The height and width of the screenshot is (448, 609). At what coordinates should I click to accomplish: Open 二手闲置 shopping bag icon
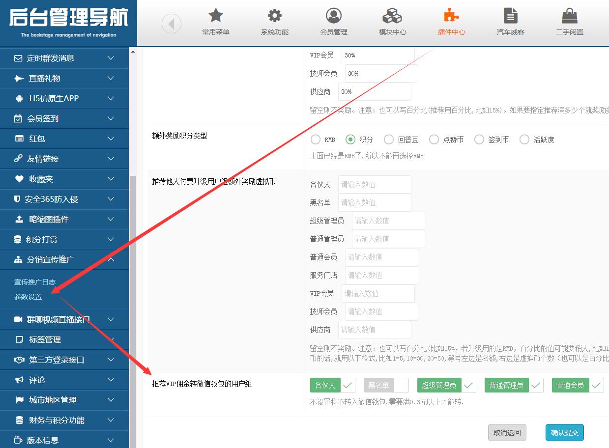[x=569, y=16]
